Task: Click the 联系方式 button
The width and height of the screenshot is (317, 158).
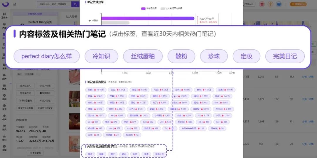Action: (x=25, y=93)
